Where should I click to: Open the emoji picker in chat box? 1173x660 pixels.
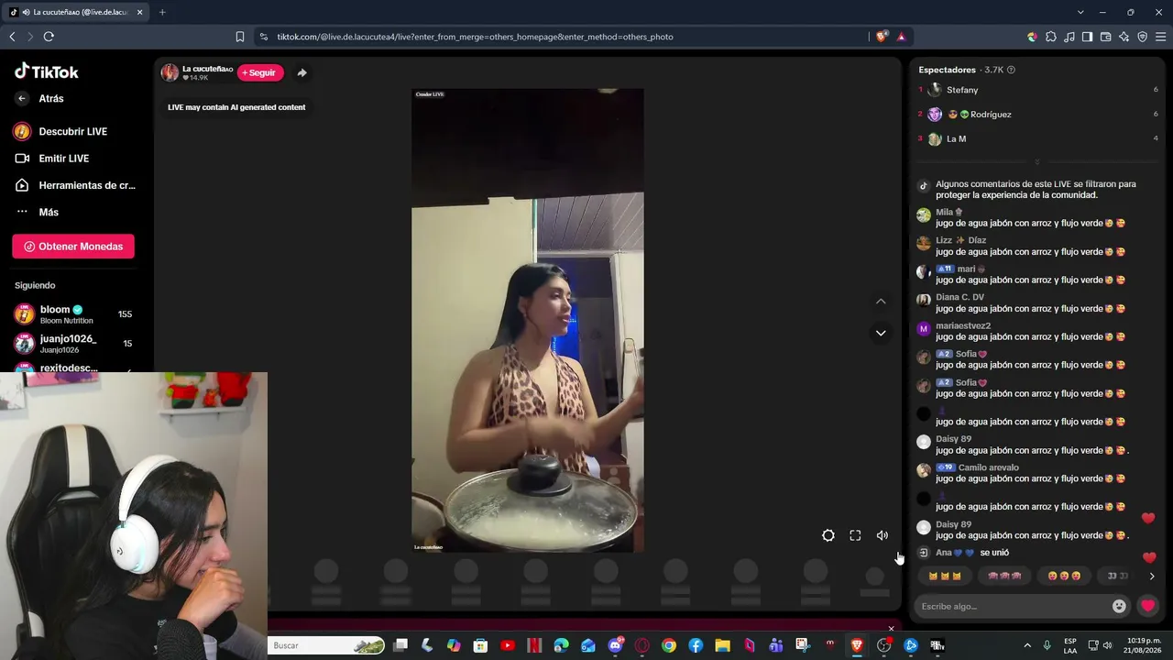pyautogui.click(x=1119, y=606)
